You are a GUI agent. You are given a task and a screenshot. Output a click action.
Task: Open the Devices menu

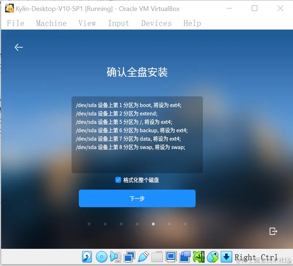[x=156, y=23]
